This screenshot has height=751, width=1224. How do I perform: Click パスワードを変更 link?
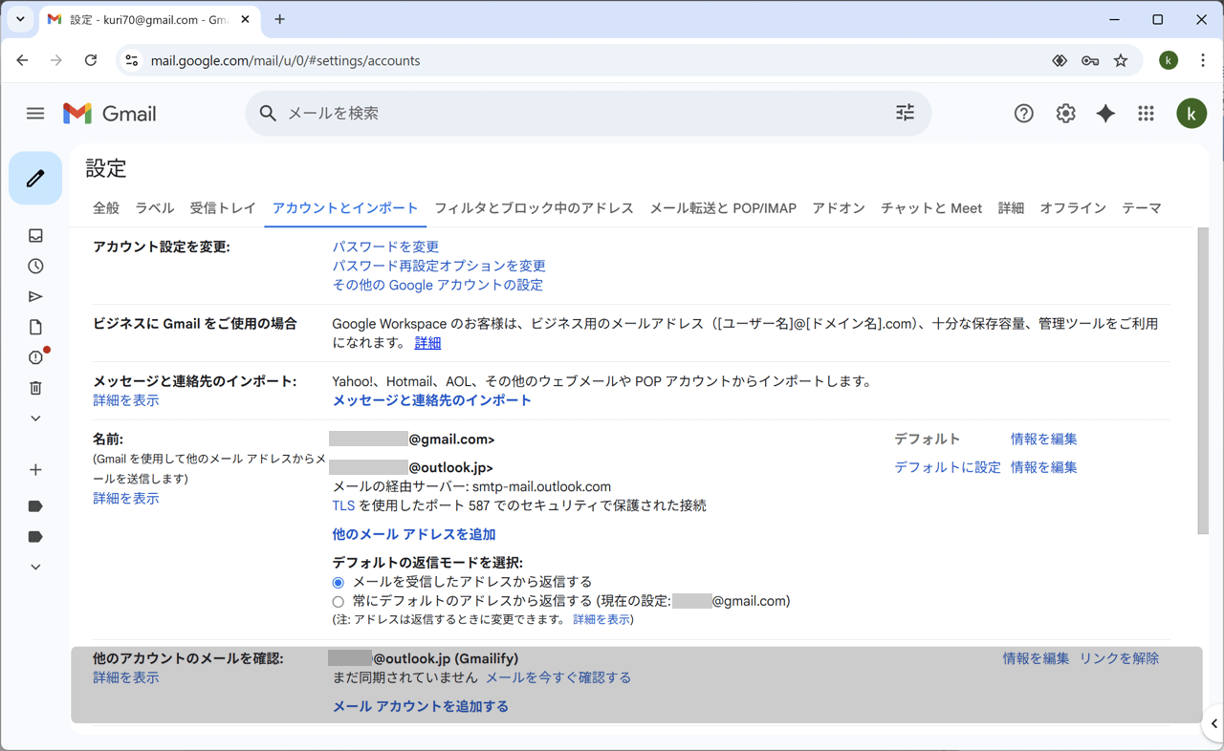(x=385, y=247)
